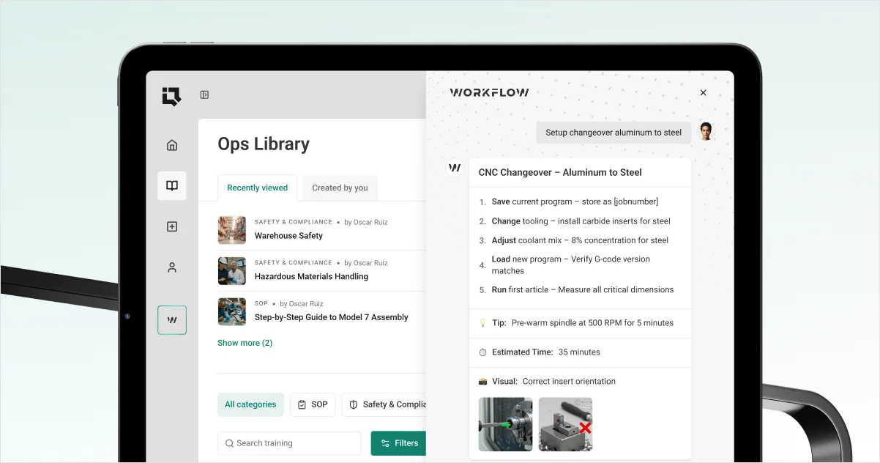Open the user profile icon in sidebar

pos(171,267)
